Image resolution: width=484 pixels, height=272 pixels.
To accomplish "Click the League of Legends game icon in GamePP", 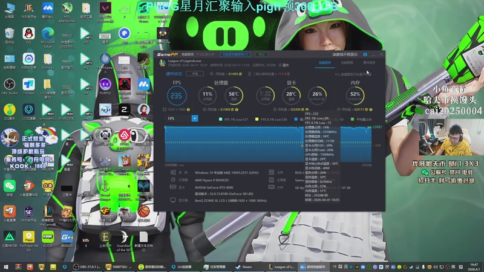I will tap(162, 63).
